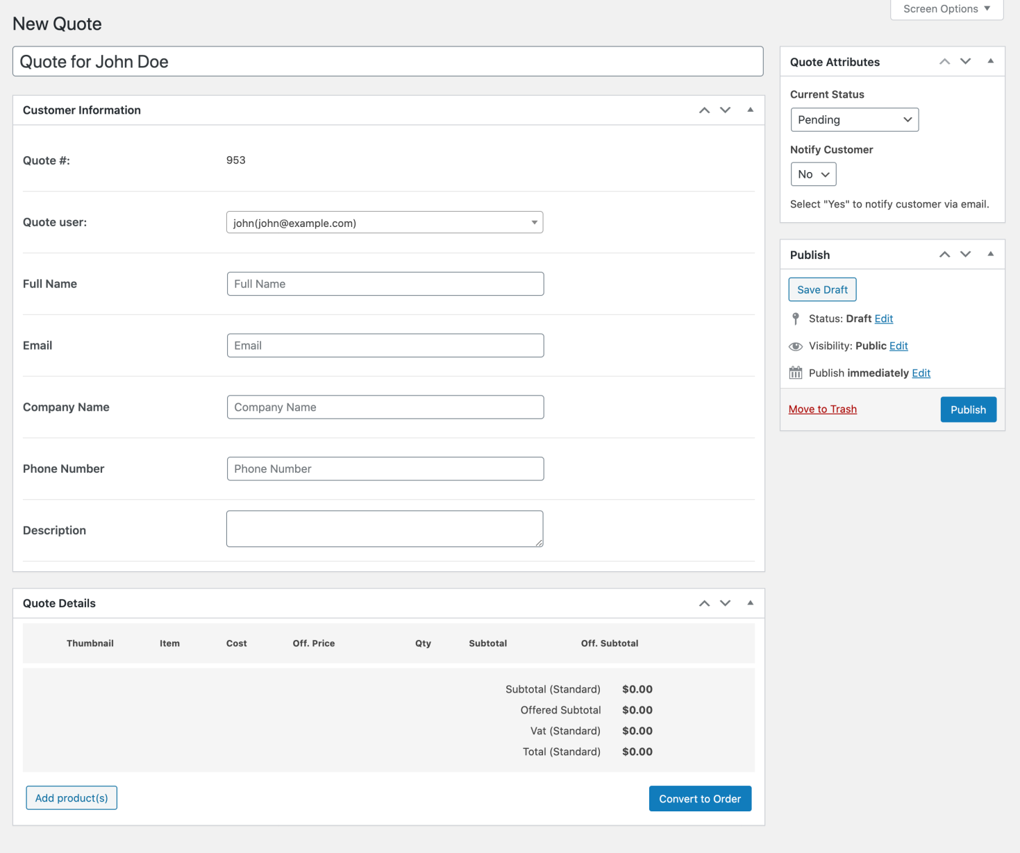The width and height of the screenshot is (1020, 853).
Task: Move the Quote Attributes box up
Action: click(944, 61)
